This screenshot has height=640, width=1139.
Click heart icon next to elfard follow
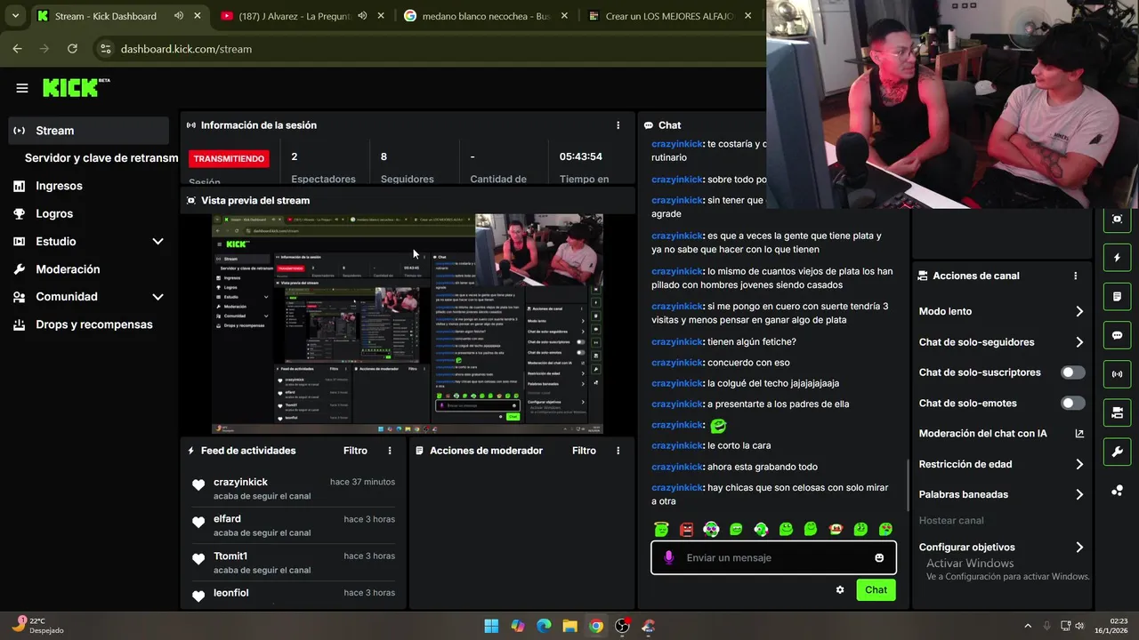point(198,522)
